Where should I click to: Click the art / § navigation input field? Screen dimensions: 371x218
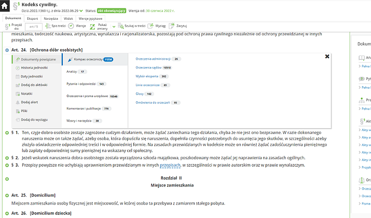pos(34,27)
